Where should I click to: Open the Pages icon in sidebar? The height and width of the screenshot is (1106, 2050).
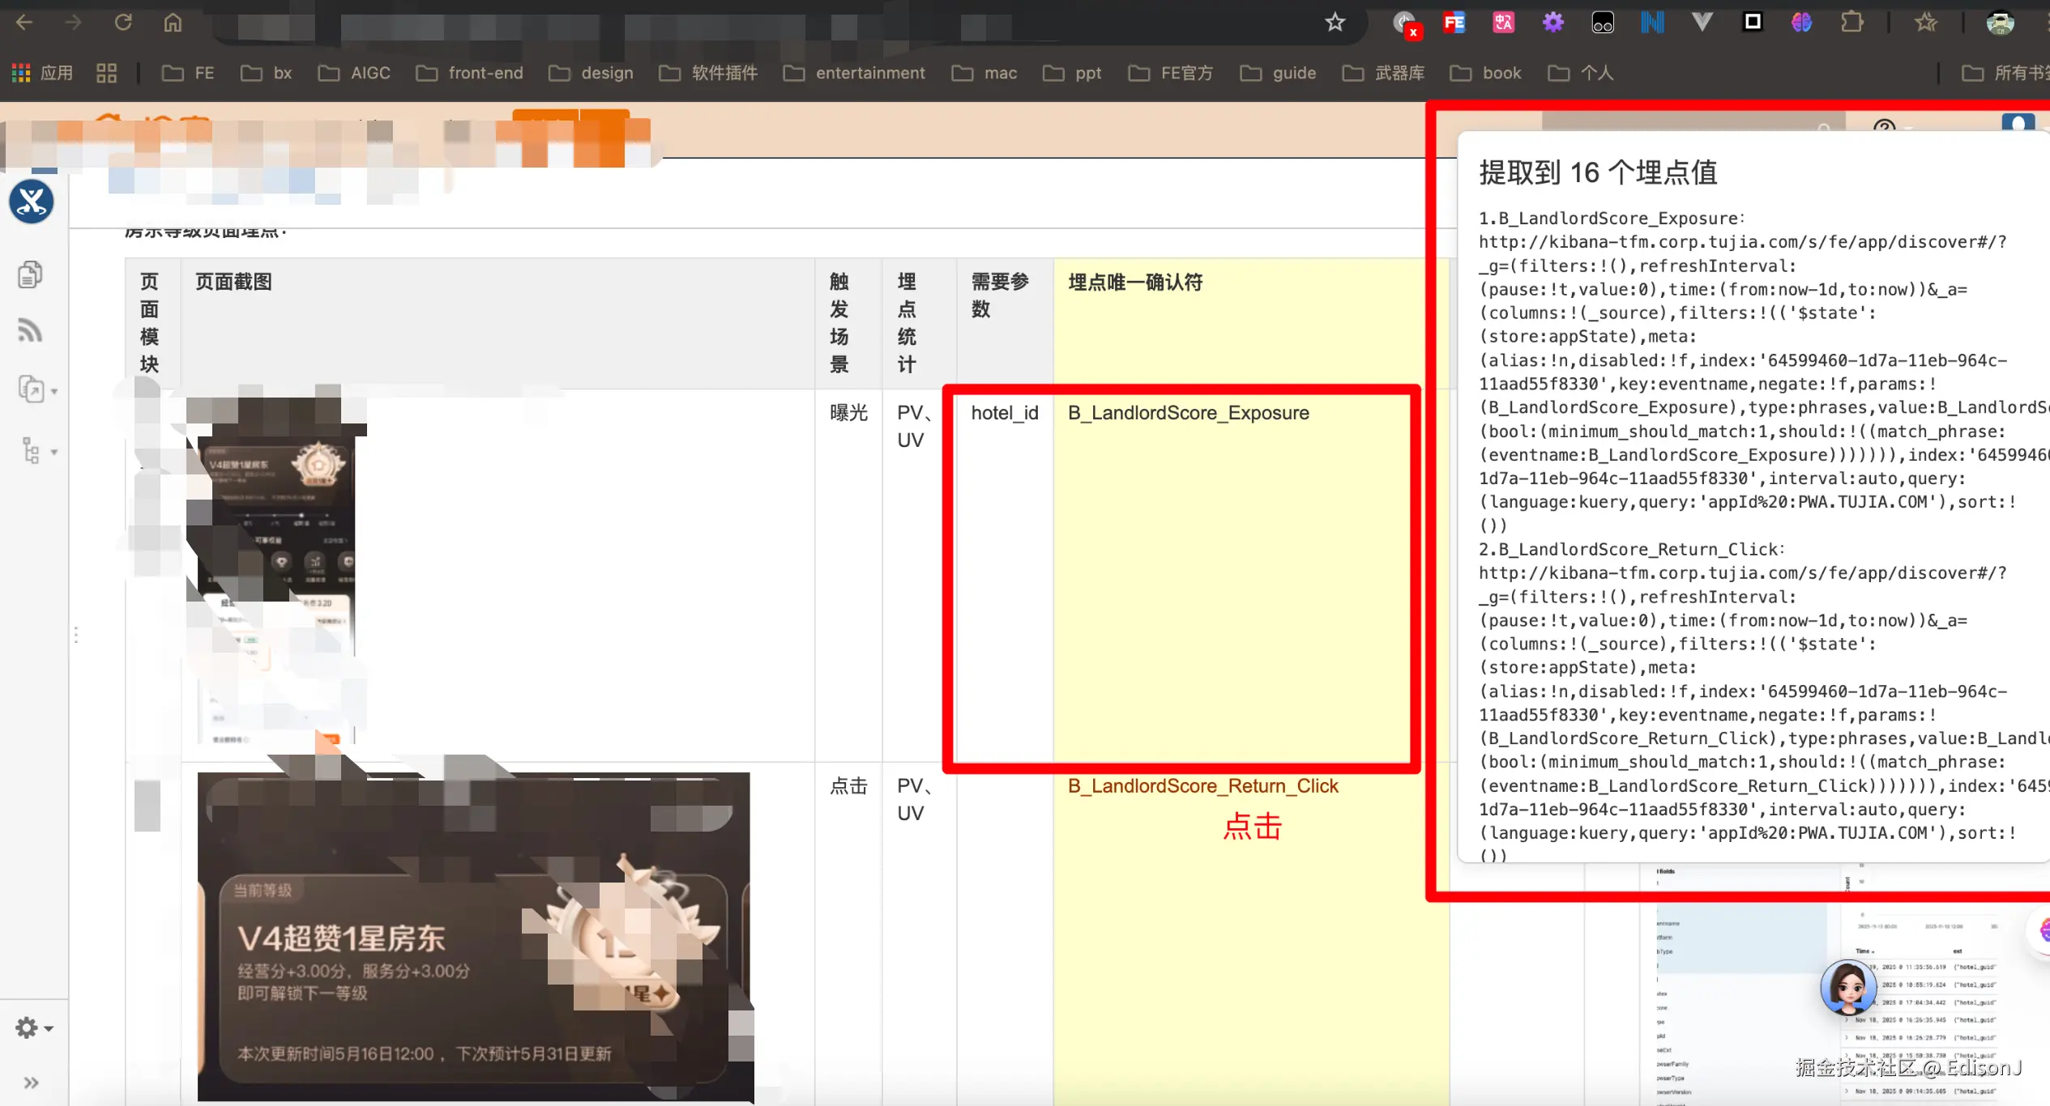[30, 274]
